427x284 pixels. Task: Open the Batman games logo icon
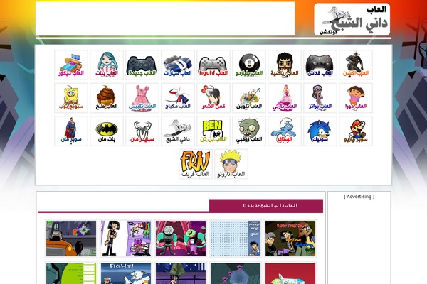(x=107, y=131)
